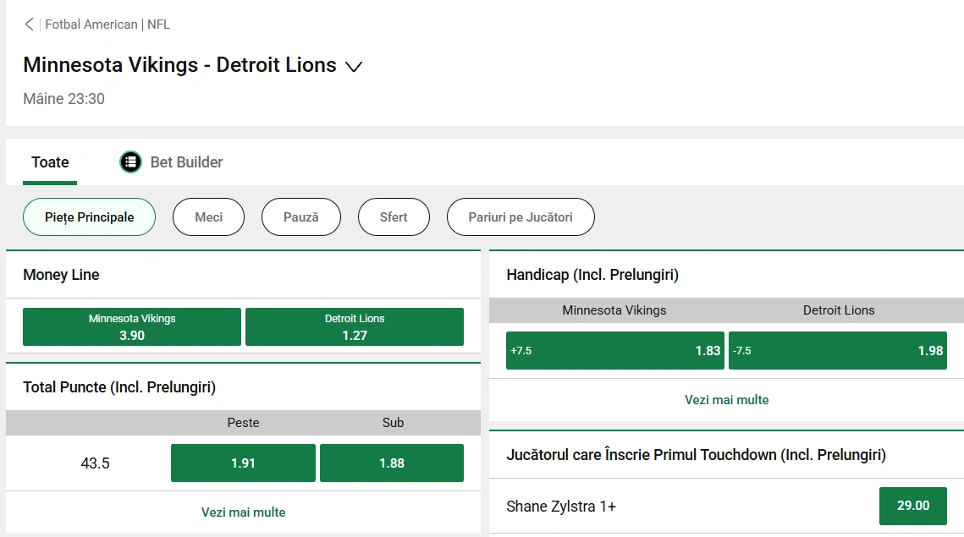This screenshot has width=964, height=537.
Task: Click the back chevron arrow at top left
Action: tap(28, 24)
